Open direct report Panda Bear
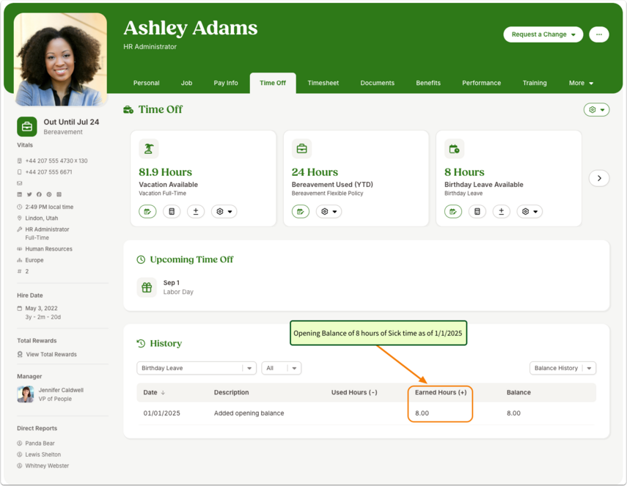 pos(40,443)
